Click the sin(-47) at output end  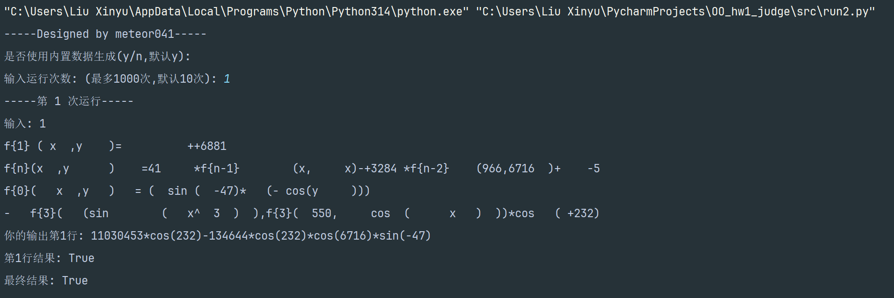[x=405, y=236]
